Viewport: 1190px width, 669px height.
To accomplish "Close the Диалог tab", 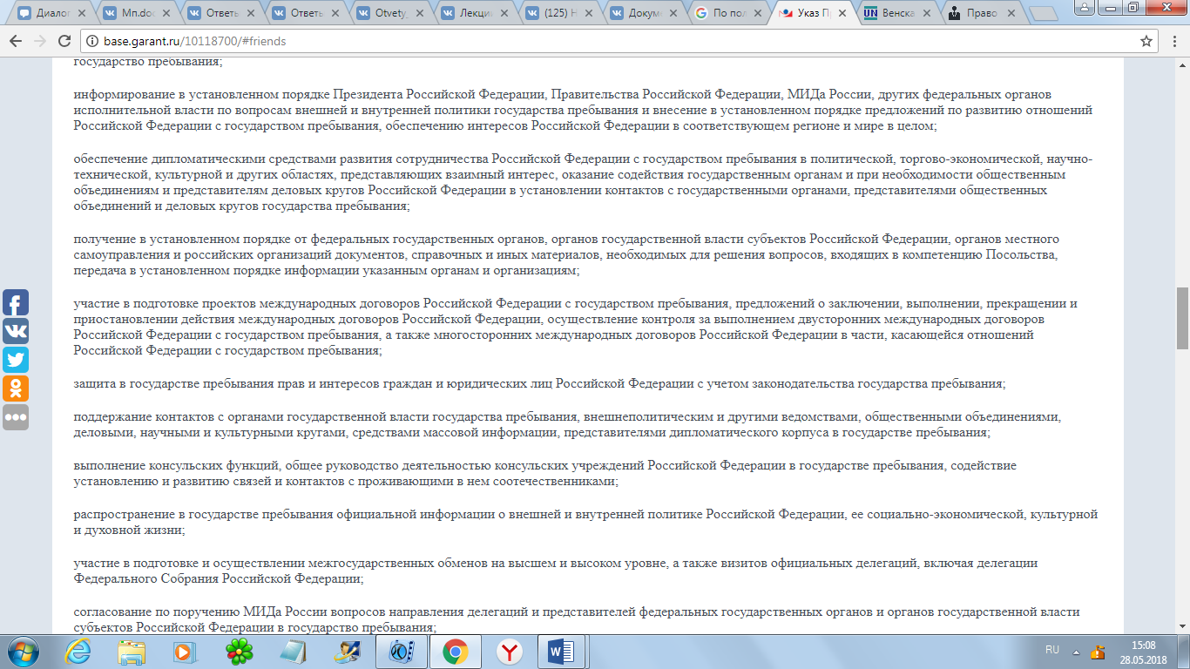I will click(x=80, y=14).
